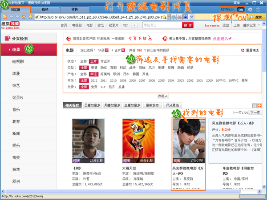Viewport: 267px width, 200px height.
Task: Stop loading with the red X icon
Action: [x=180, y=17]
